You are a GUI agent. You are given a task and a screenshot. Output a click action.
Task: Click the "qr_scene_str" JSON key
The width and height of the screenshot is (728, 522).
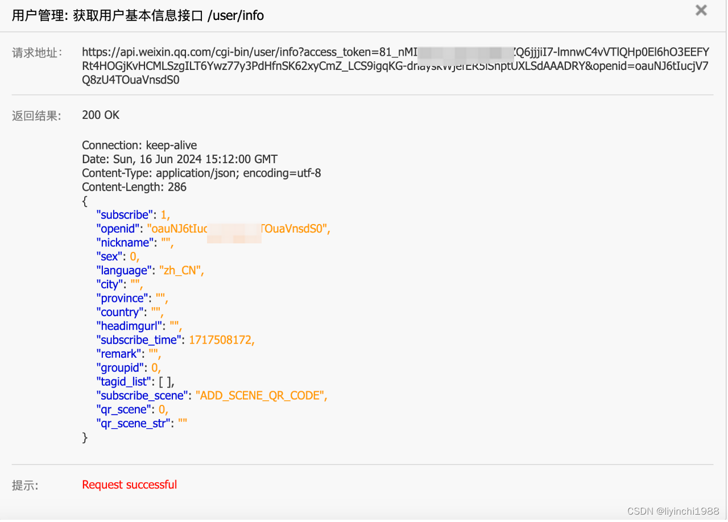click(134, 424)
